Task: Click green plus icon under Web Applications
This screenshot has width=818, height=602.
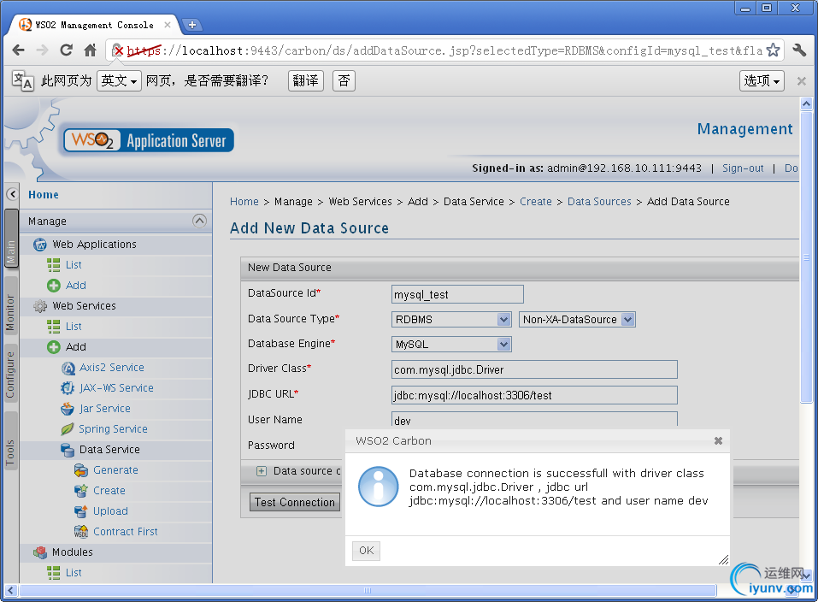Action: [x=54, y=286]
